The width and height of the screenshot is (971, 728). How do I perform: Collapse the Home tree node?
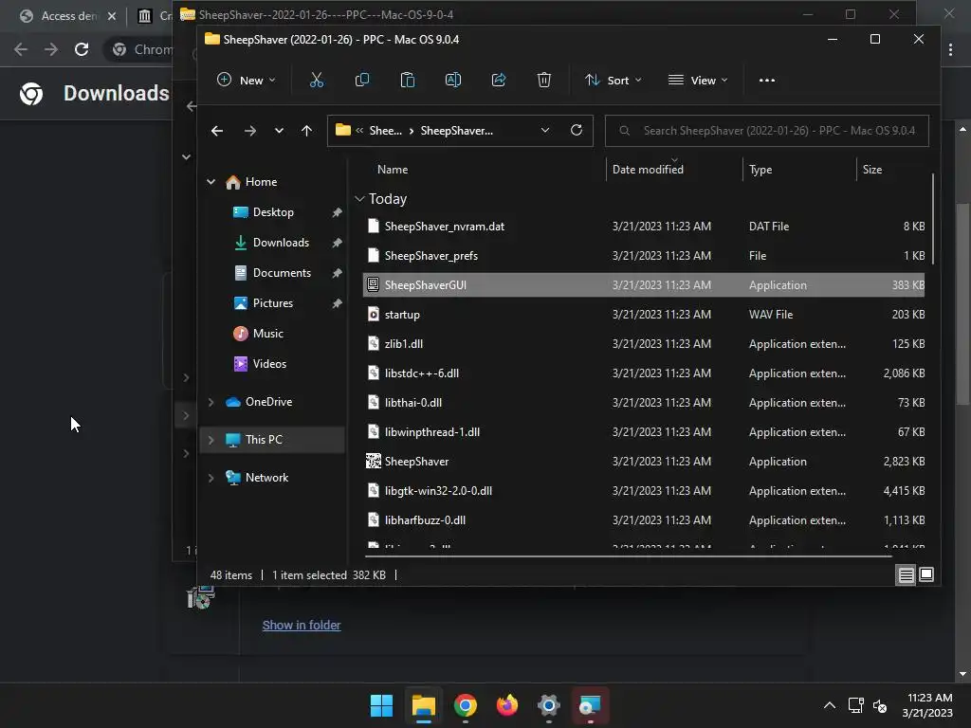click(x=211, y=182)
